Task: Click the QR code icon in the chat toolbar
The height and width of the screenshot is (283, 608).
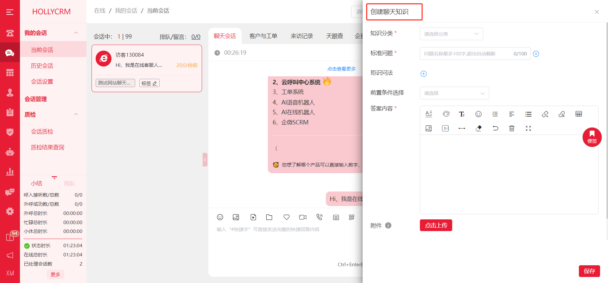Action: pos(351,217)
